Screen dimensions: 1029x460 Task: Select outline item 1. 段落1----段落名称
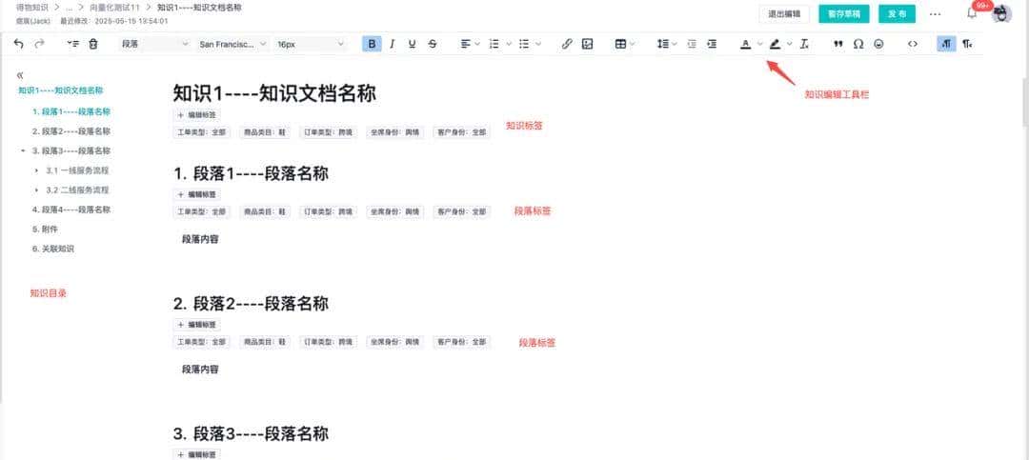tap(71, 111)
